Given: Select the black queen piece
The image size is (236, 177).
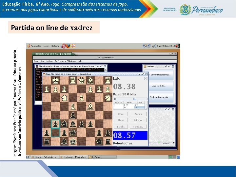Looking at the screenshot, I should [x=73, y=133].
